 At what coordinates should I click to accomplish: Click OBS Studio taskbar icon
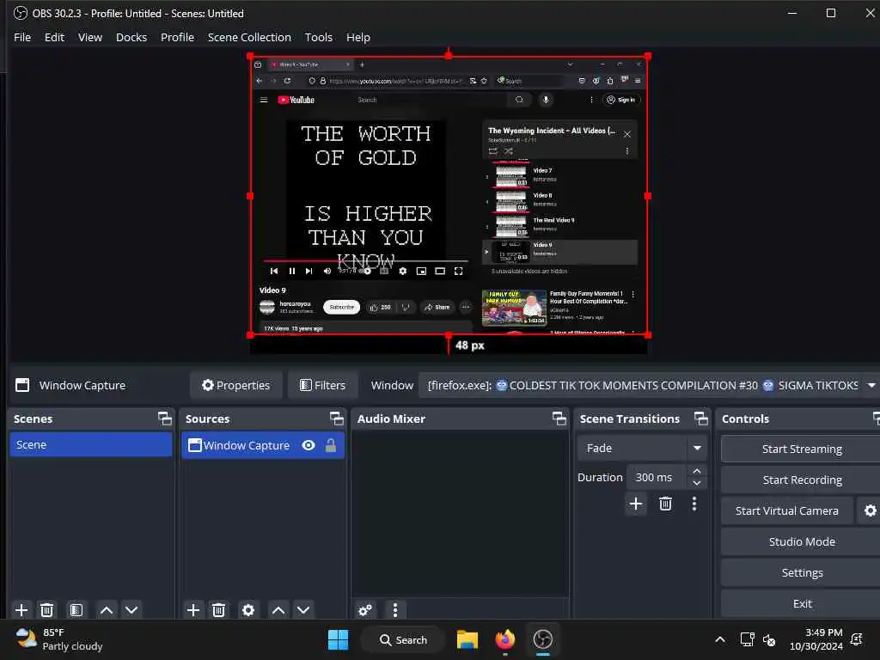[x=543, y=639]
